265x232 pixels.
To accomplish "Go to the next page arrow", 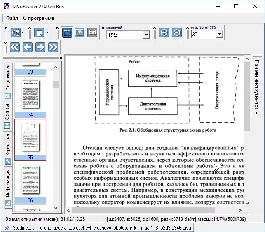I will click(40, 47).
